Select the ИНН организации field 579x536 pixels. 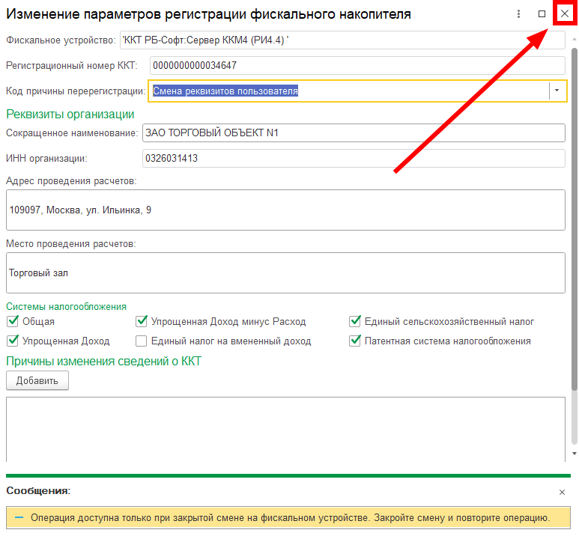tap(352, 159)
